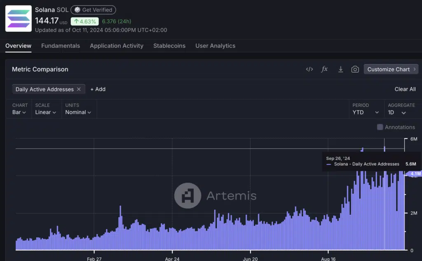Open the Aggregate 1D dropdown

[397, 112]
